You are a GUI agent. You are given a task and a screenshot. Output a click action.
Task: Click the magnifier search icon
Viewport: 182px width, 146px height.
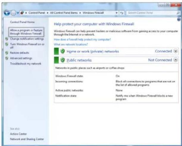pyautogui.click(x=178, y=13)
